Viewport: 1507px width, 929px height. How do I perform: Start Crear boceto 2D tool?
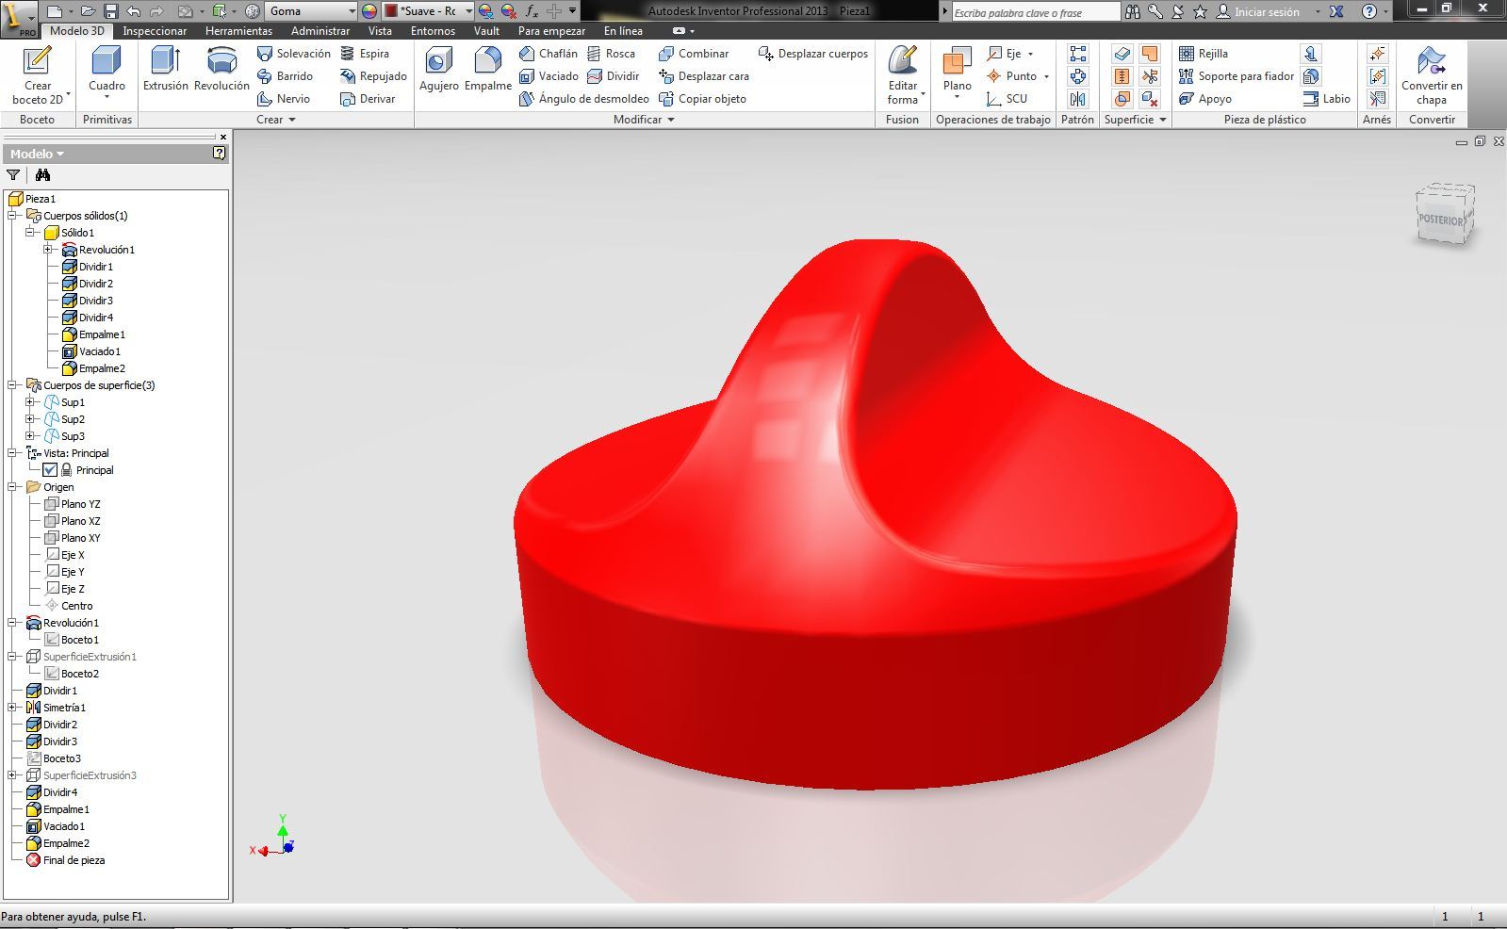(x=37, y=76)
